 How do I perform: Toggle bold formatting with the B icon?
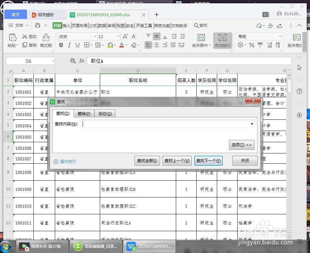point(61,45)
